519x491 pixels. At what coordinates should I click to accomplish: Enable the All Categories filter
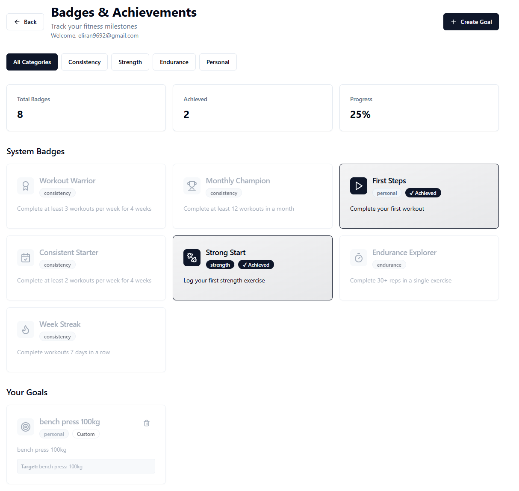click(x=32, y=62)
